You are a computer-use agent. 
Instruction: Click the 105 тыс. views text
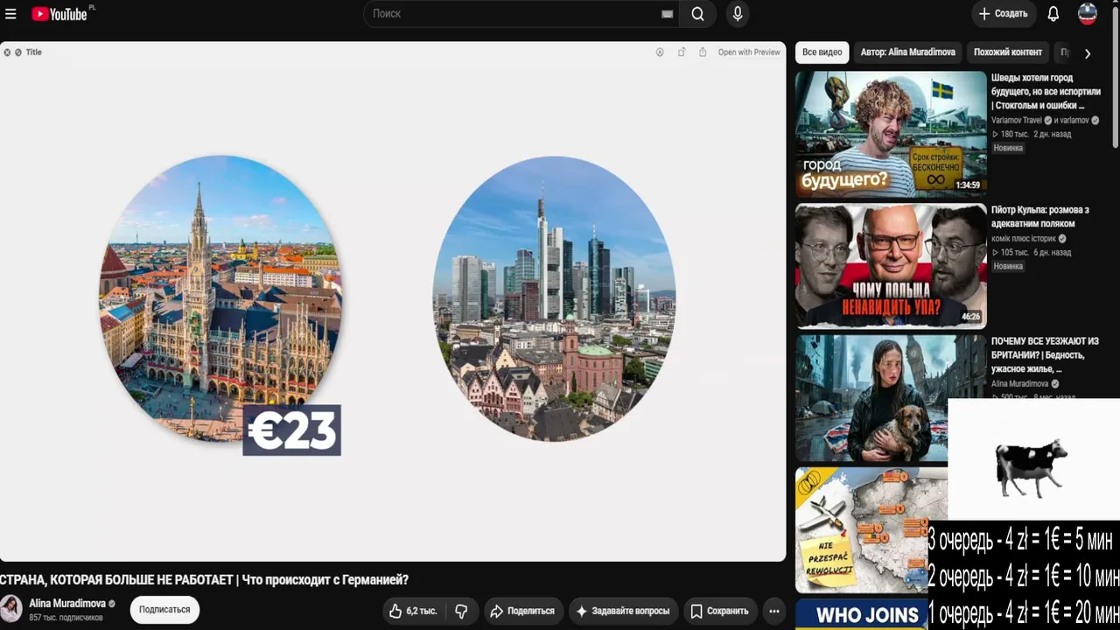coord(1015,253)
